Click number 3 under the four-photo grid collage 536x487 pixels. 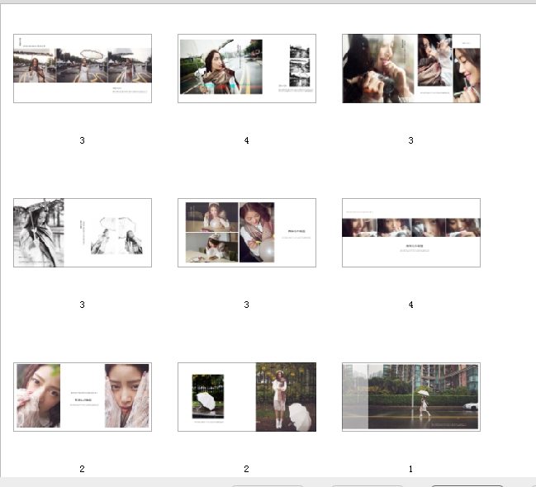(x=247, y=305)
